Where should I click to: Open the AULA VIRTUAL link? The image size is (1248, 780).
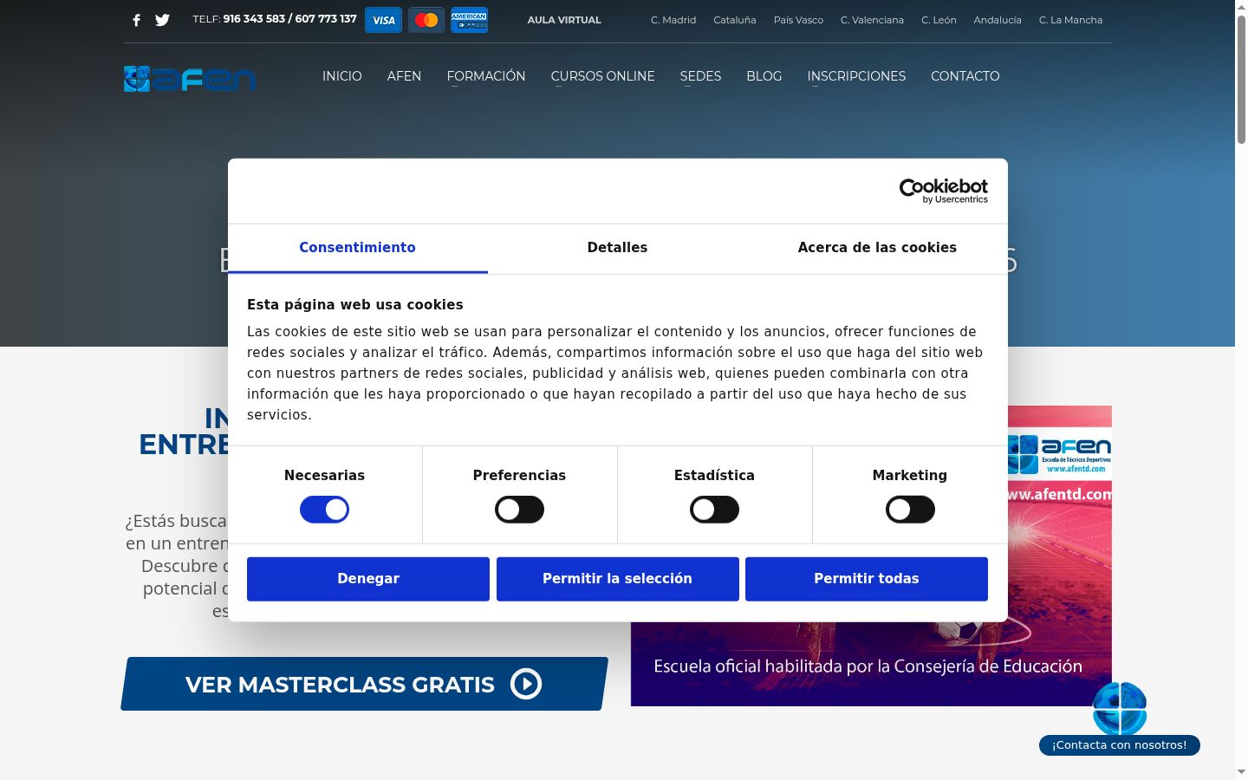point(564,20)
